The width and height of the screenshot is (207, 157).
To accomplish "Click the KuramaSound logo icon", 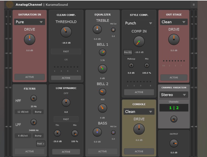I will click(x=10, y=5).
